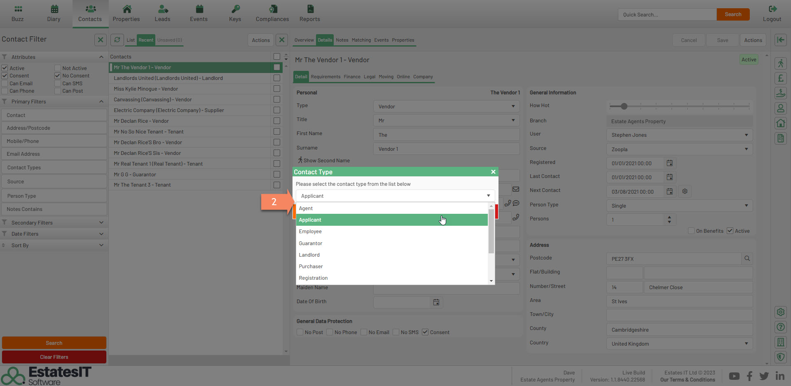Select Landlord from contact type list

309,255
